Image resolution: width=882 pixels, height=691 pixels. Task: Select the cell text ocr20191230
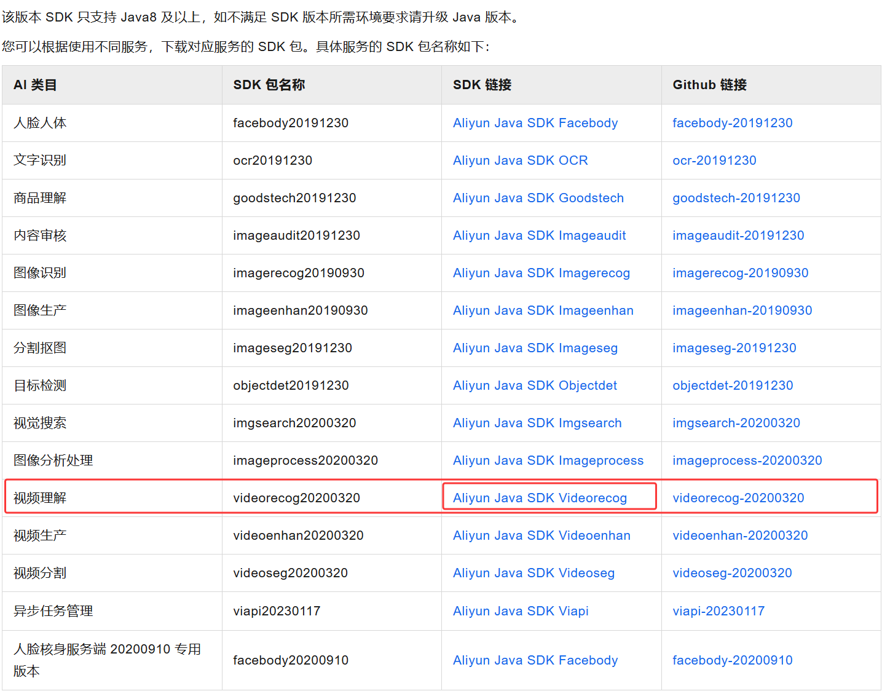pos(273,160)
